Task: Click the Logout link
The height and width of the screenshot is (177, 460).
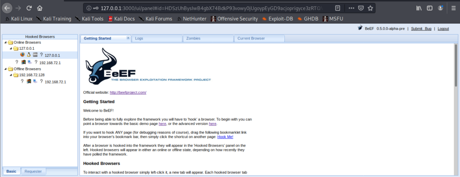Action: click(x=443, y=29)
